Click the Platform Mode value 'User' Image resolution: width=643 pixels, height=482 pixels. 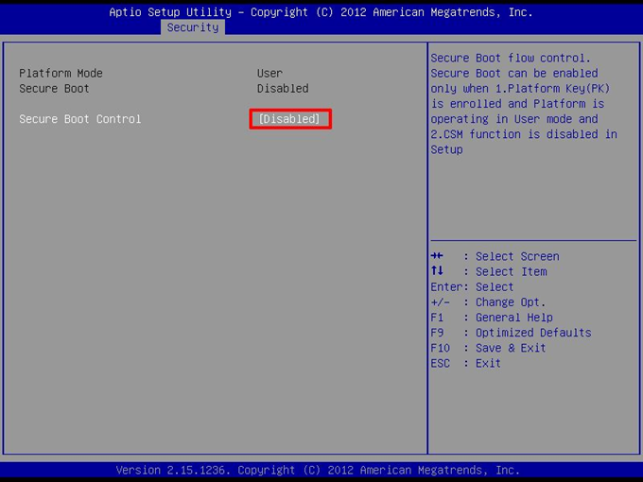(269, 74)
